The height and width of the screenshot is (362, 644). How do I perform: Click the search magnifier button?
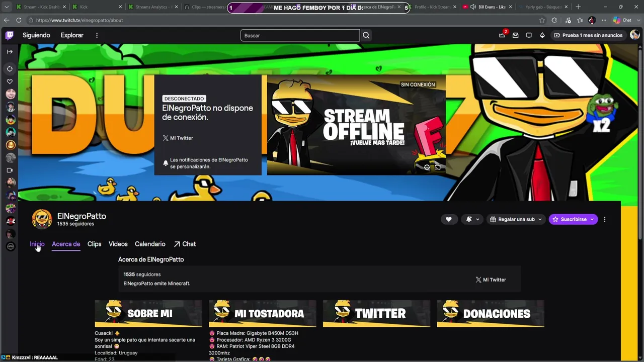tap(366, 35)
